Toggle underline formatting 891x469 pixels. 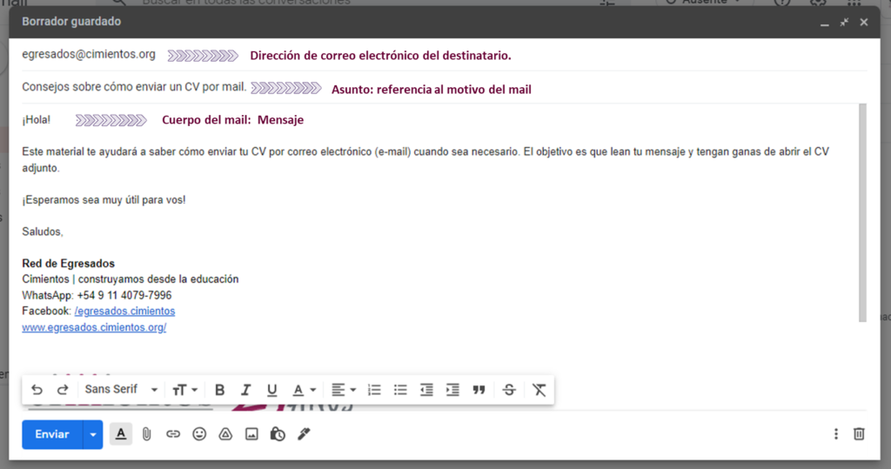271,390
